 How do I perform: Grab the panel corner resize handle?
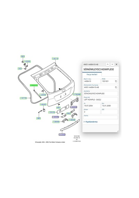[118, 131]
